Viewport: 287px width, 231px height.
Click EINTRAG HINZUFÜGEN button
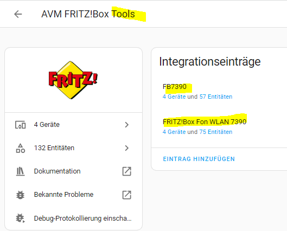[199, 159]
